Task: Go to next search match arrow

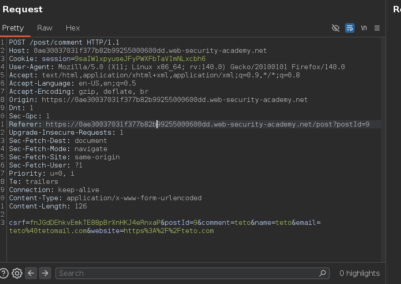Action: (45, 273)
